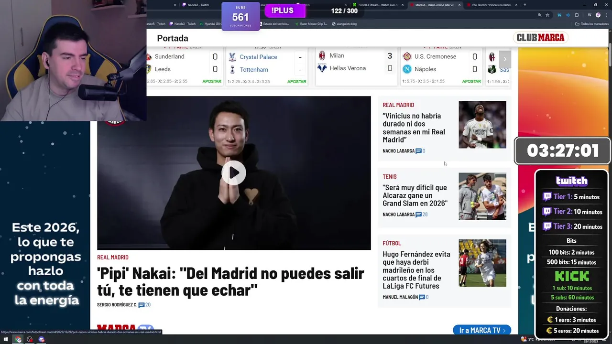Open 'Estado del servicio...' bookmark
Screen dimensions: 612x344
tap(273, 23)
